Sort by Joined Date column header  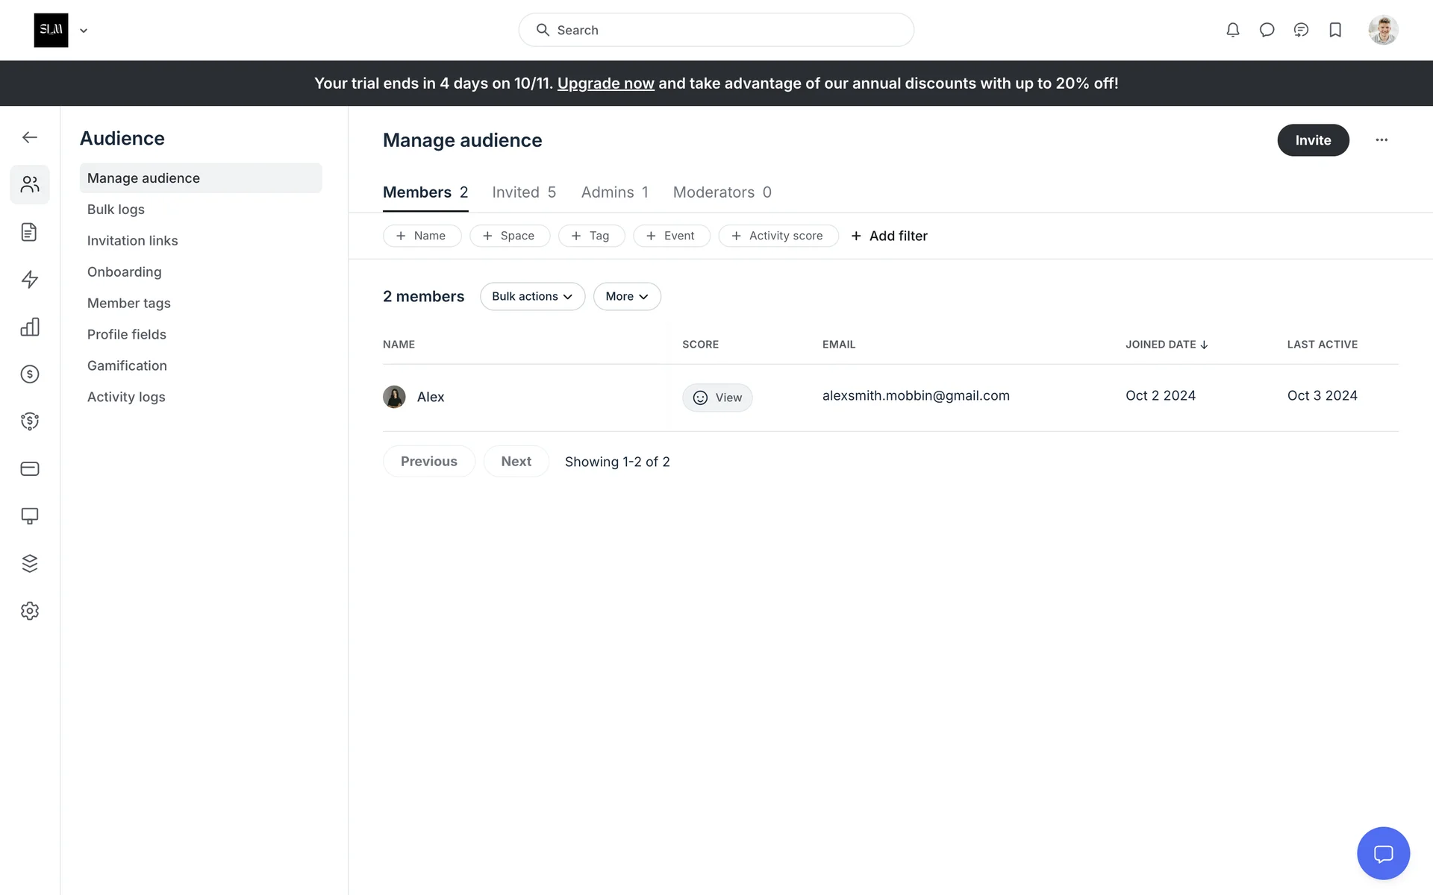[1166, 345]
